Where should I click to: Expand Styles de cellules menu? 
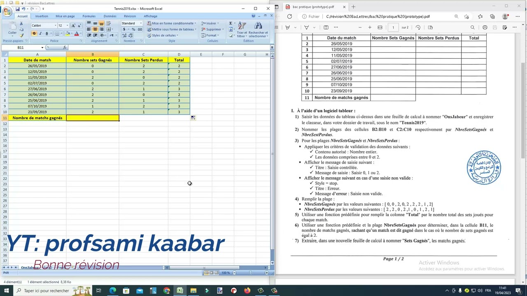(163, 35)
